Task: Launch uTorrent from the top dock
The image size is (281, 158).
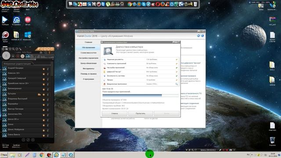Action: 108,4
